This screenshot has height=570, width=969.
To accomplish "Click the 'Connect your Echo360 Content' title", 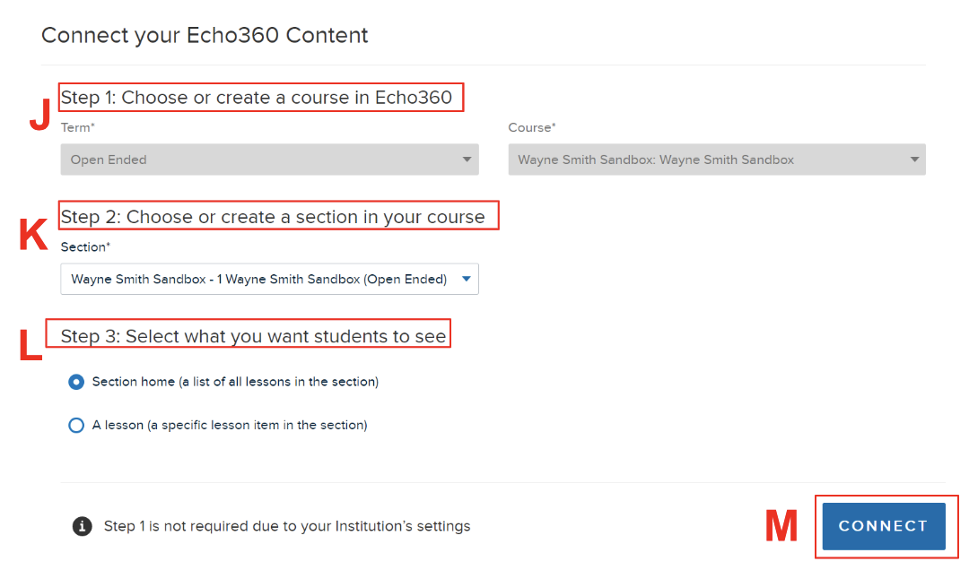I will coord(205,35).
